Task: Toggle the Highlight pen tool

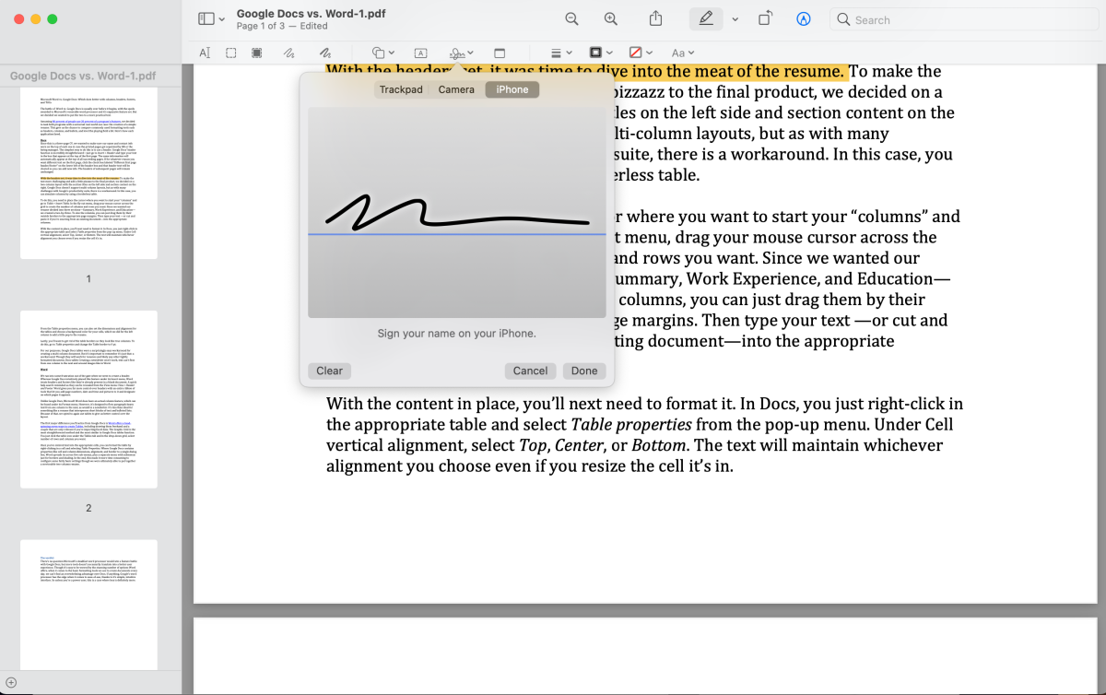Action: (706, 18)
